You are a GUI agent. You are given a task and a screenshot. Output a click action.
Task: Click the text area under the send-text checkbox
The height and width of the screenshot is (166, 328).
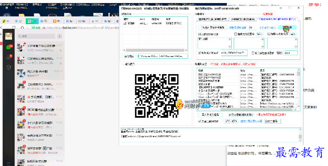pos(214,43)
